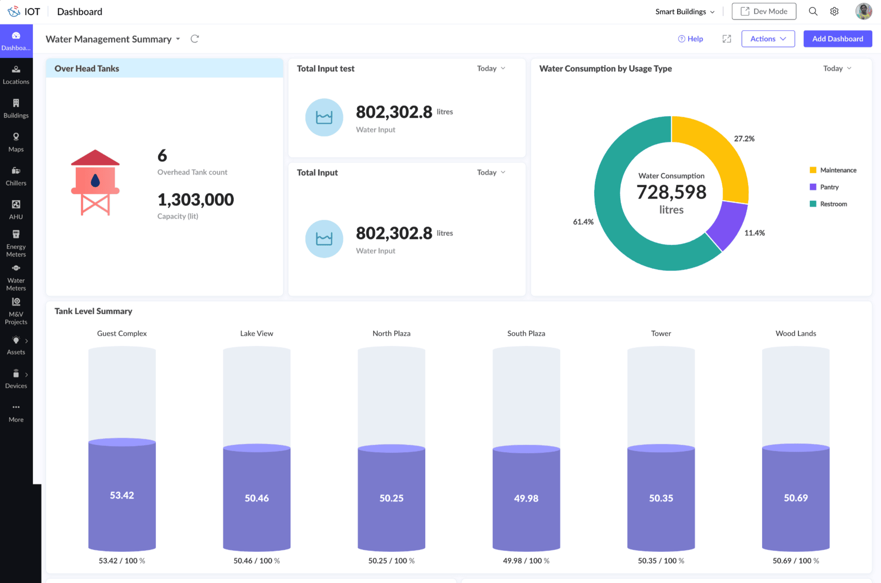The width and height of the screenshot is (881, 583).
Task: Open Today dropdown in Water Consumption card
Action: 837,68
